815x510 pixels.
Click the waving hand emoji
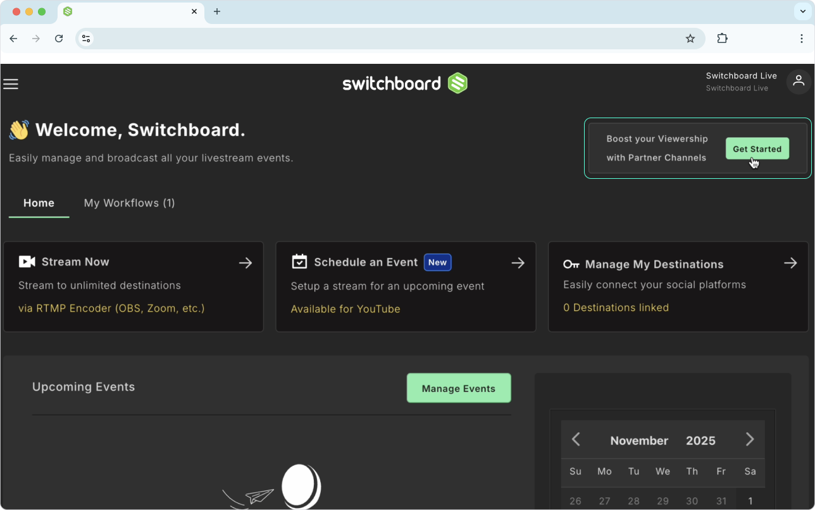19,130
